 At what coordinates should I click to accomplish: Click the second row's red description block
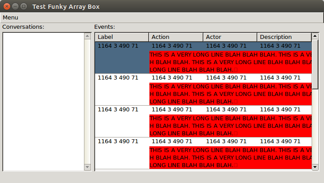tap(230, 94)
